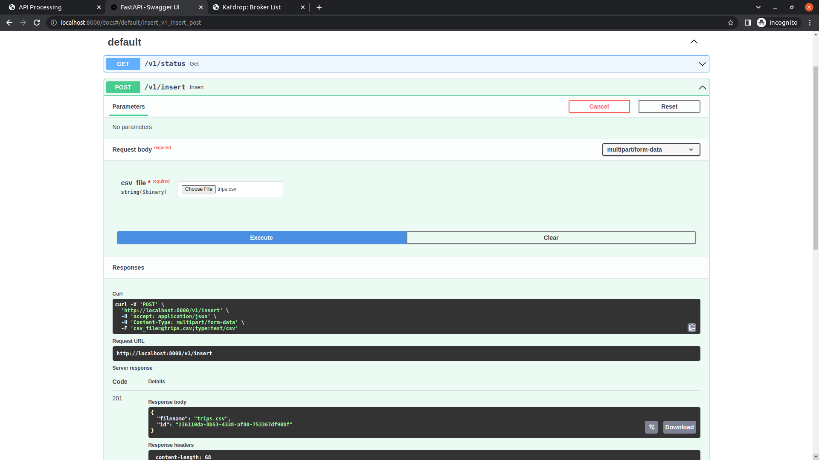Switch to the API Processing tab

tap(40, 7)
